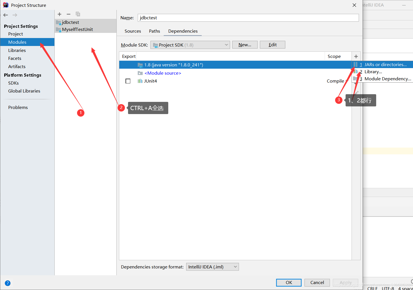Switch to the Sources tab
The height and width of the screenshot is (290, 413).
[133, 31]
